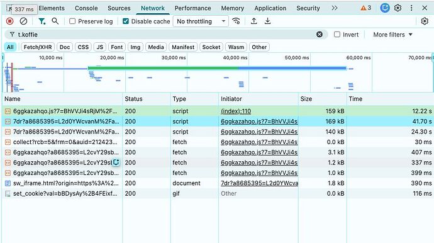Click script icon of 12.22 s request row

[x=8, y=111]
